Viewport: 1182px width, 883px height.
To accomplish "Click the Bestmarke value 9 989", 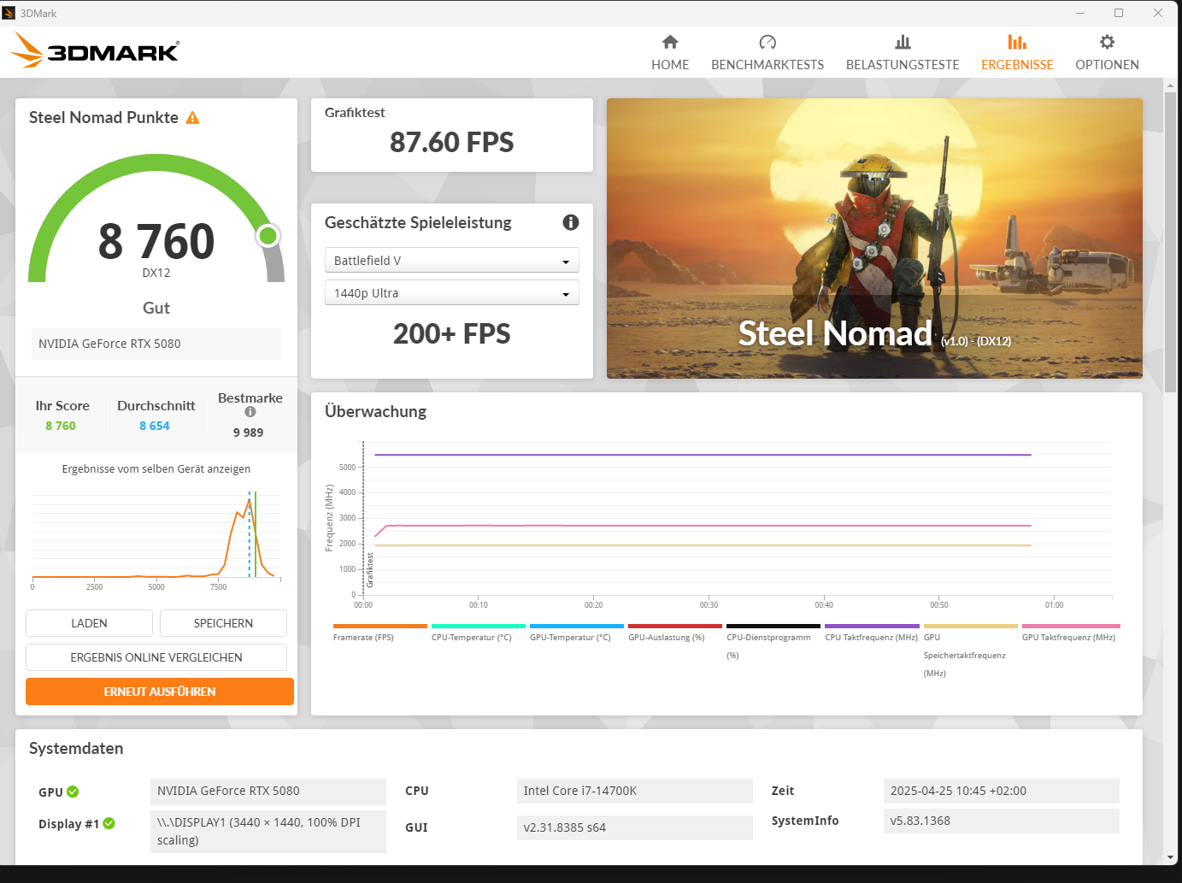I will (249, 433).
